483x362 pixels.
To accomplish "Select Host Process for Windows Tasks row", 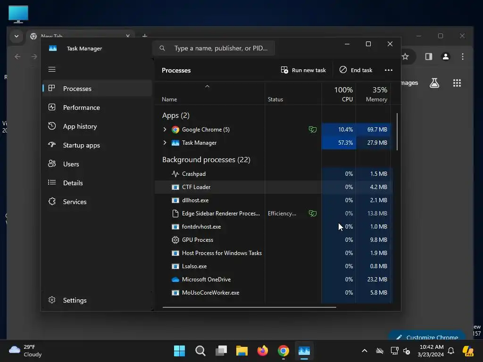I will (x=274, y=253).
